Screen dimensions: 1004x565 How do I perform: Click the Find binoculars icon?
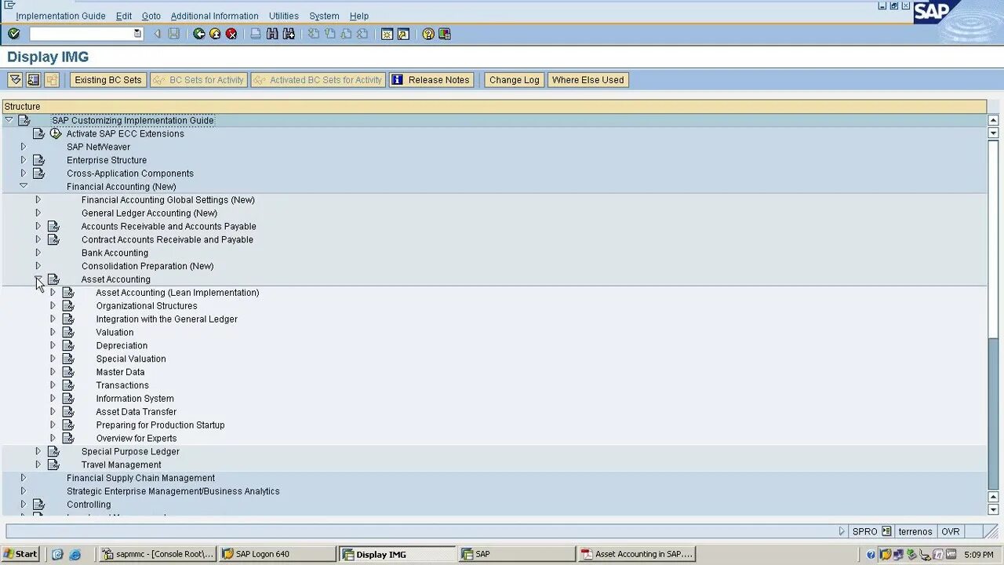(x=272, y=34)
